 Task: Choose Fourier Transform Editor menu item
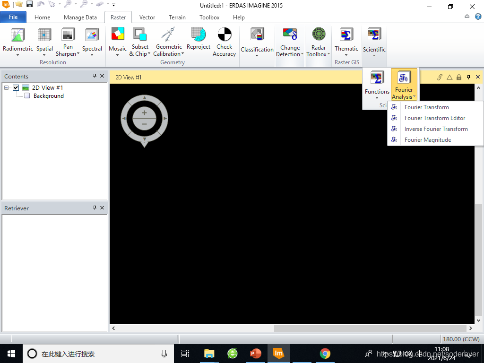point(435,118)
